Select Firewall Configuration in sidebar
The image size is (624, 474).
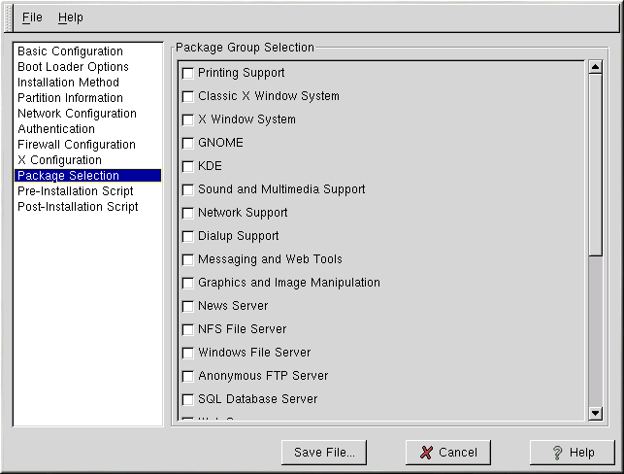[x=76, y=145]
